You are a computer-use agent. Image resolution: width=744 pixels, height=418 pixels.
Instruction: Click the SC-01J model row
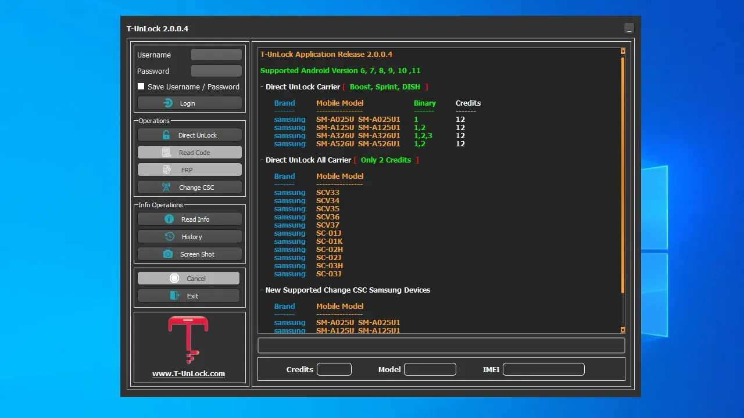(x=329, y=233)
